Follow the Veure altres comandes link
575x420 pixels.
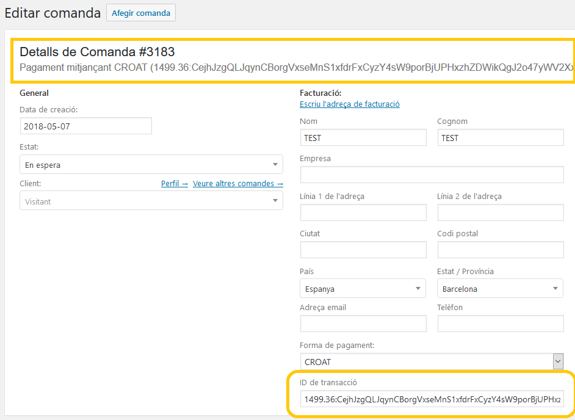click(x=238, y=183)
